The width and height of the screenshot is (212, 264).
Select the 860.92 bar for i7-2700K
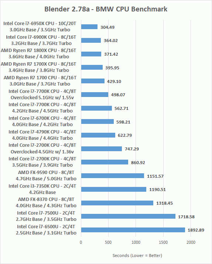click(x=105, y=162)
